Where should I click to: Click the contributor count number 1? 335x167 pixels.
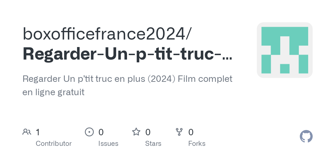38,132
